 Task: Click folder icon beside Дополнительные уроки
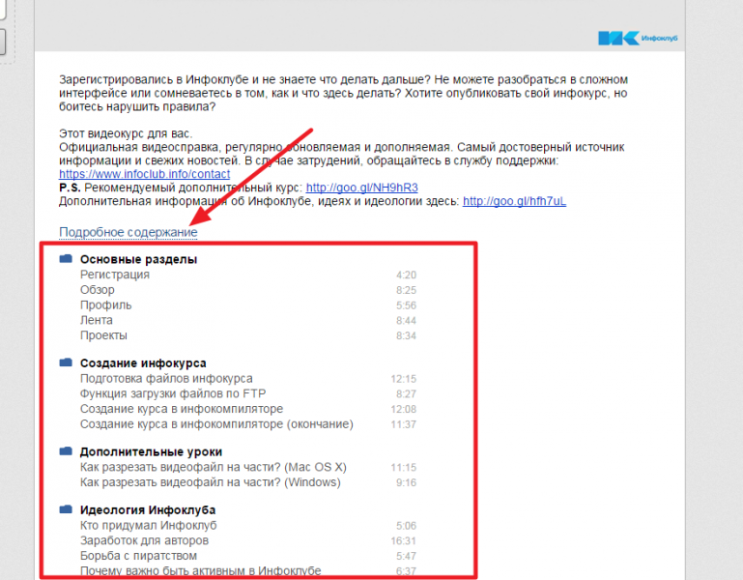tap(66, 451)
